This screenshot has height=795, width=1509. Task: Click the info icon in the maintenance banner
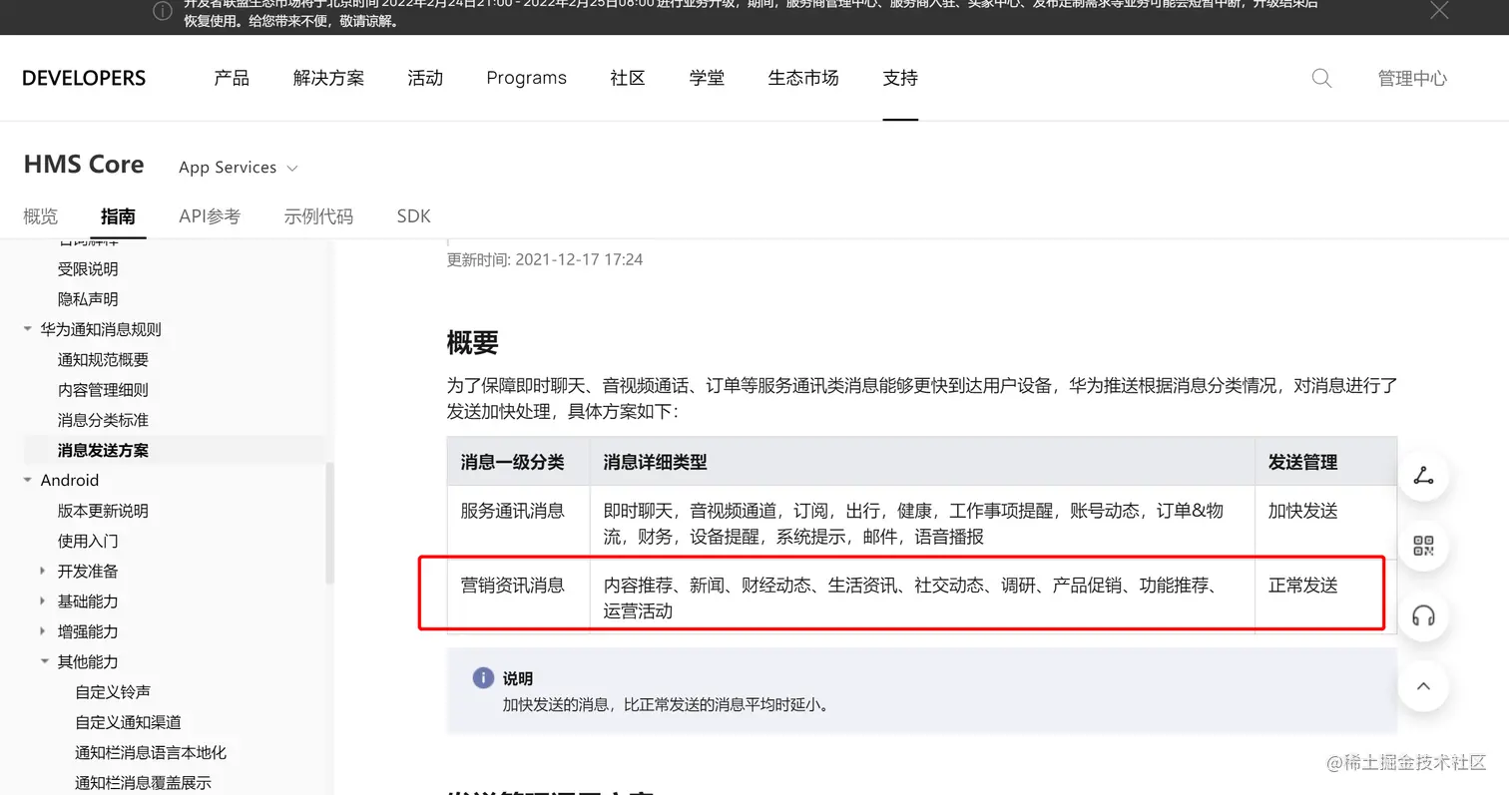coord(163,11)
